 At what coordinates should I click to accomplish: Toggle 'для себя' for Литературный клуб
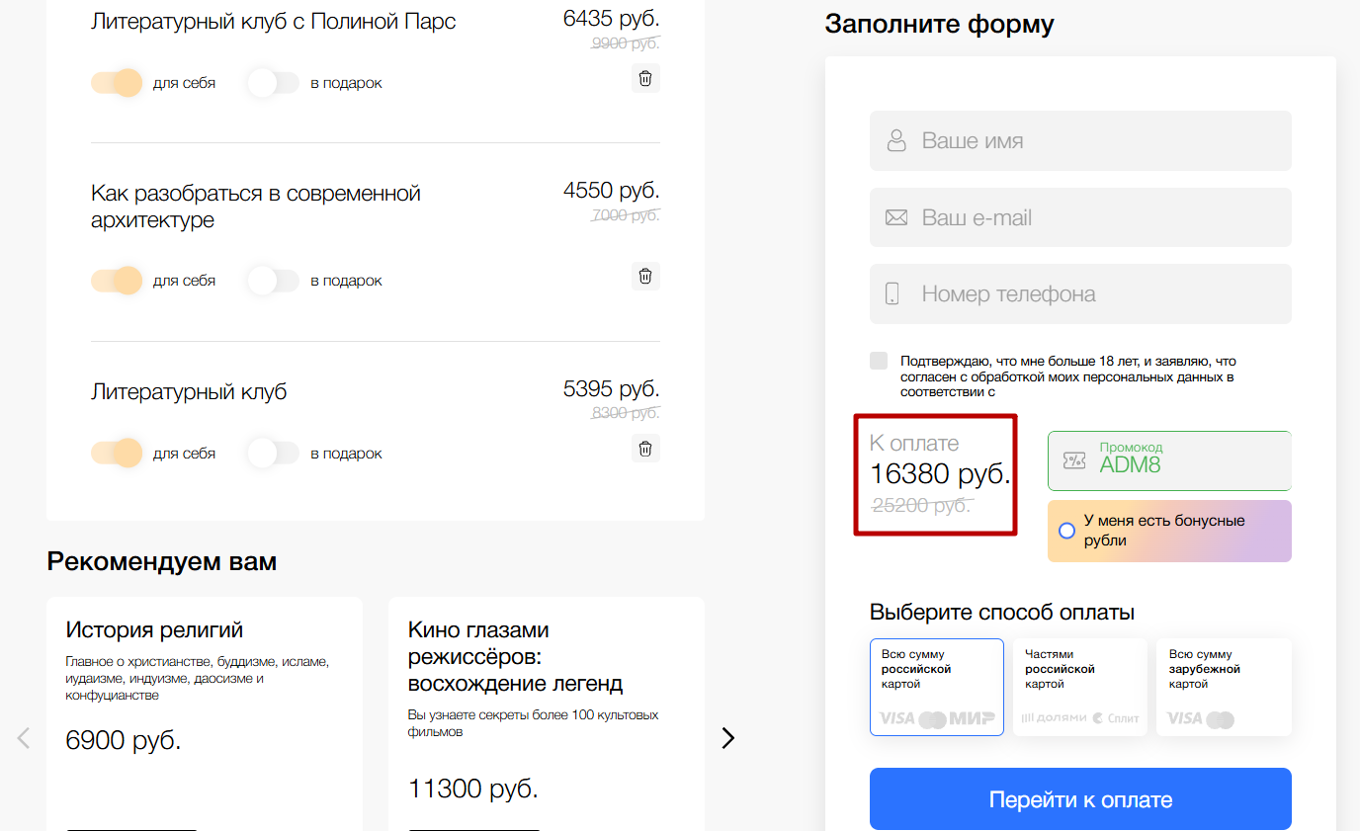[117, 454]
